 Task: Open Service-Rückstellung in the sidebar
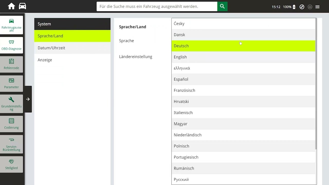coord(12,144)
